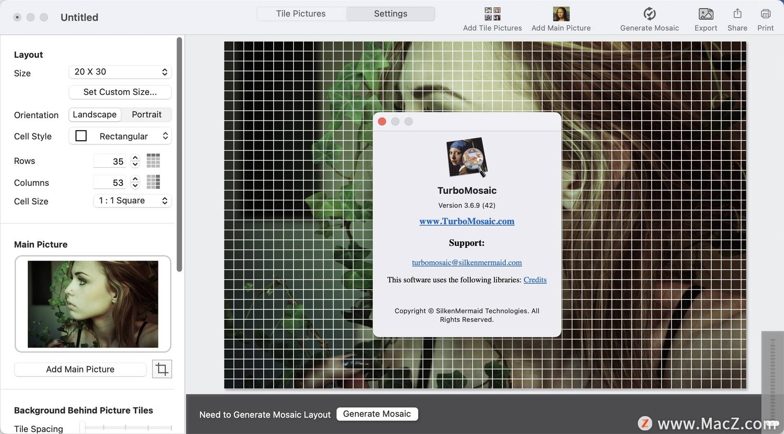Click the Need to Generate Mosaic Layout message
The height and width of the screenshot is (434, 784).
[265, 414]
